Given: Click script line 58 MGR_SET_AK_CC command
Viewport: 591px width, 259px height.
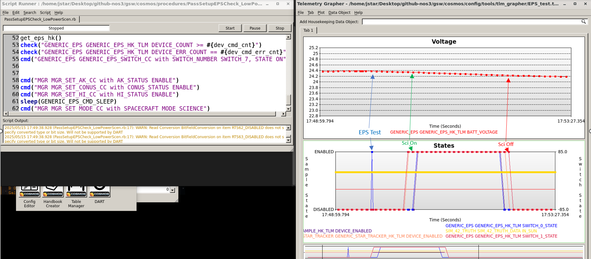Looking at the screenshot, I should click(100, 80).
